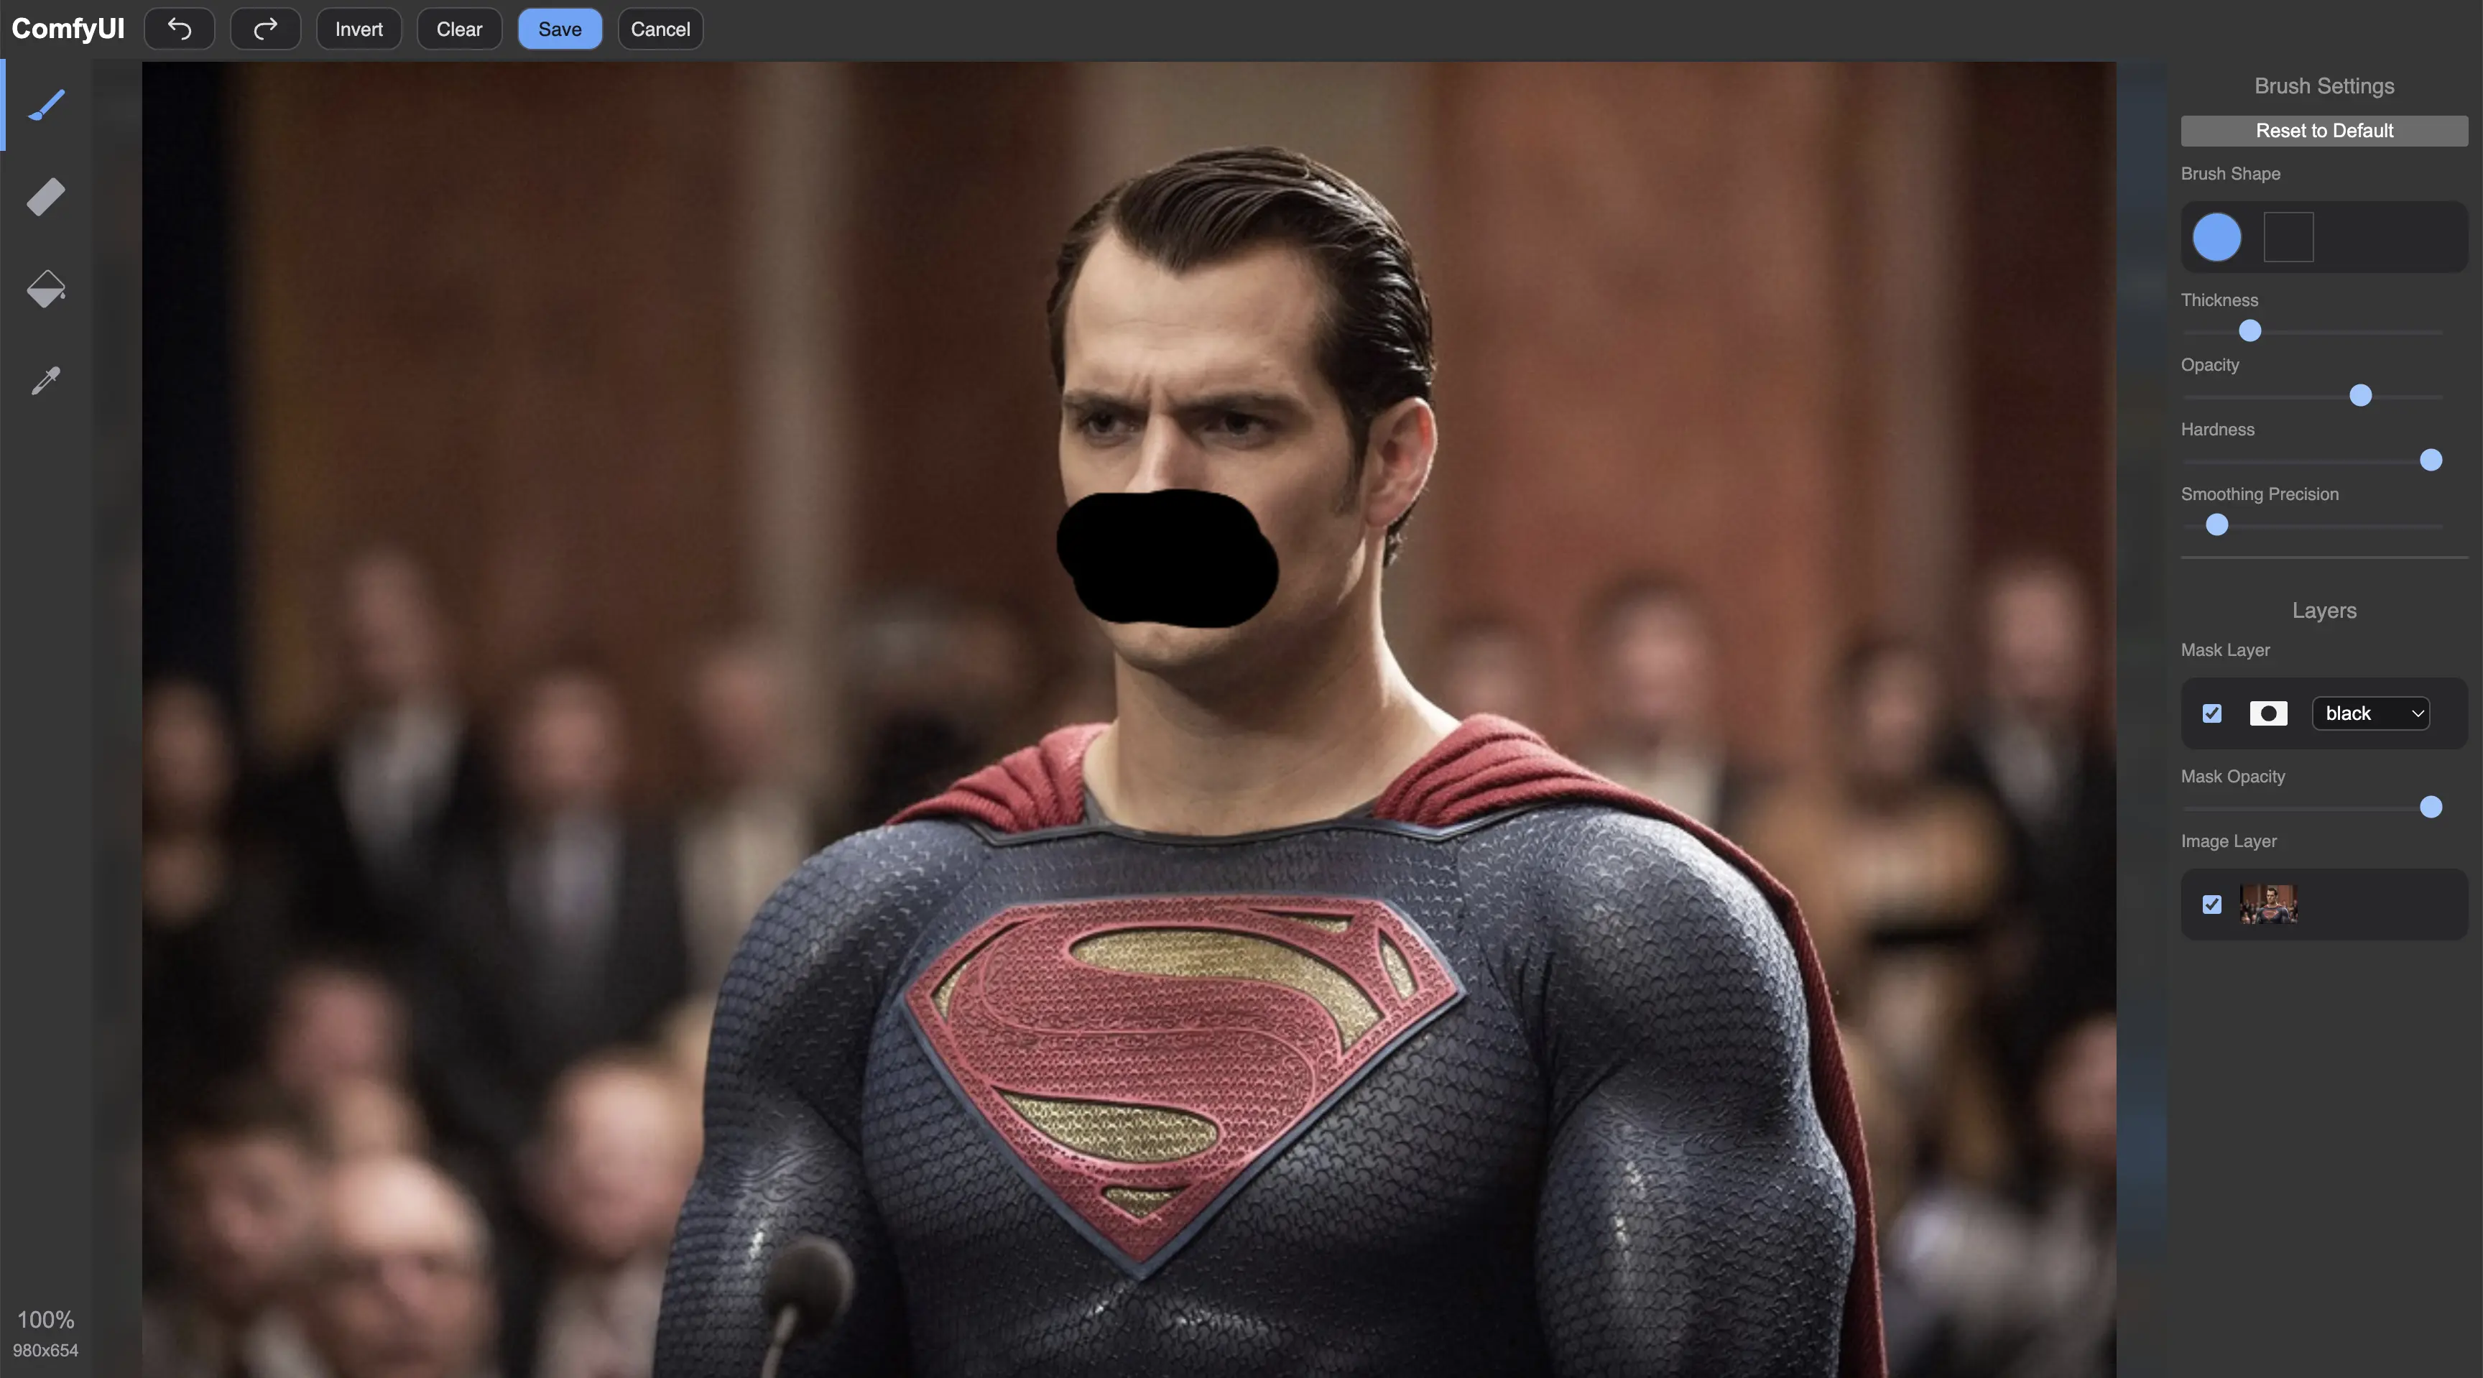
Task: Select the Paint Bucket fill tool
Action: click(x=45, y=288)
